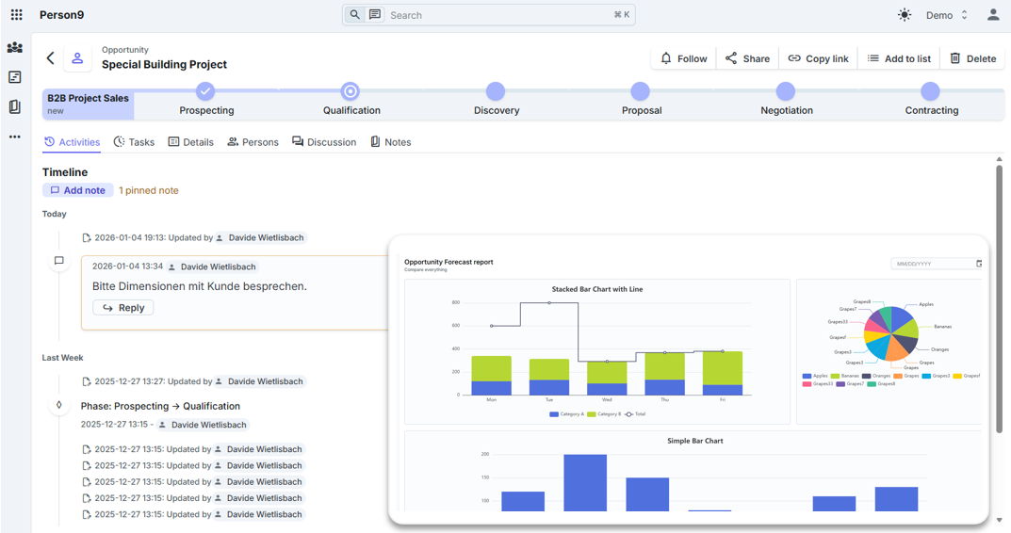This screenshot has width=1011, height=533.
Task: Click the Reply button under note
Action: coord(123,308)
